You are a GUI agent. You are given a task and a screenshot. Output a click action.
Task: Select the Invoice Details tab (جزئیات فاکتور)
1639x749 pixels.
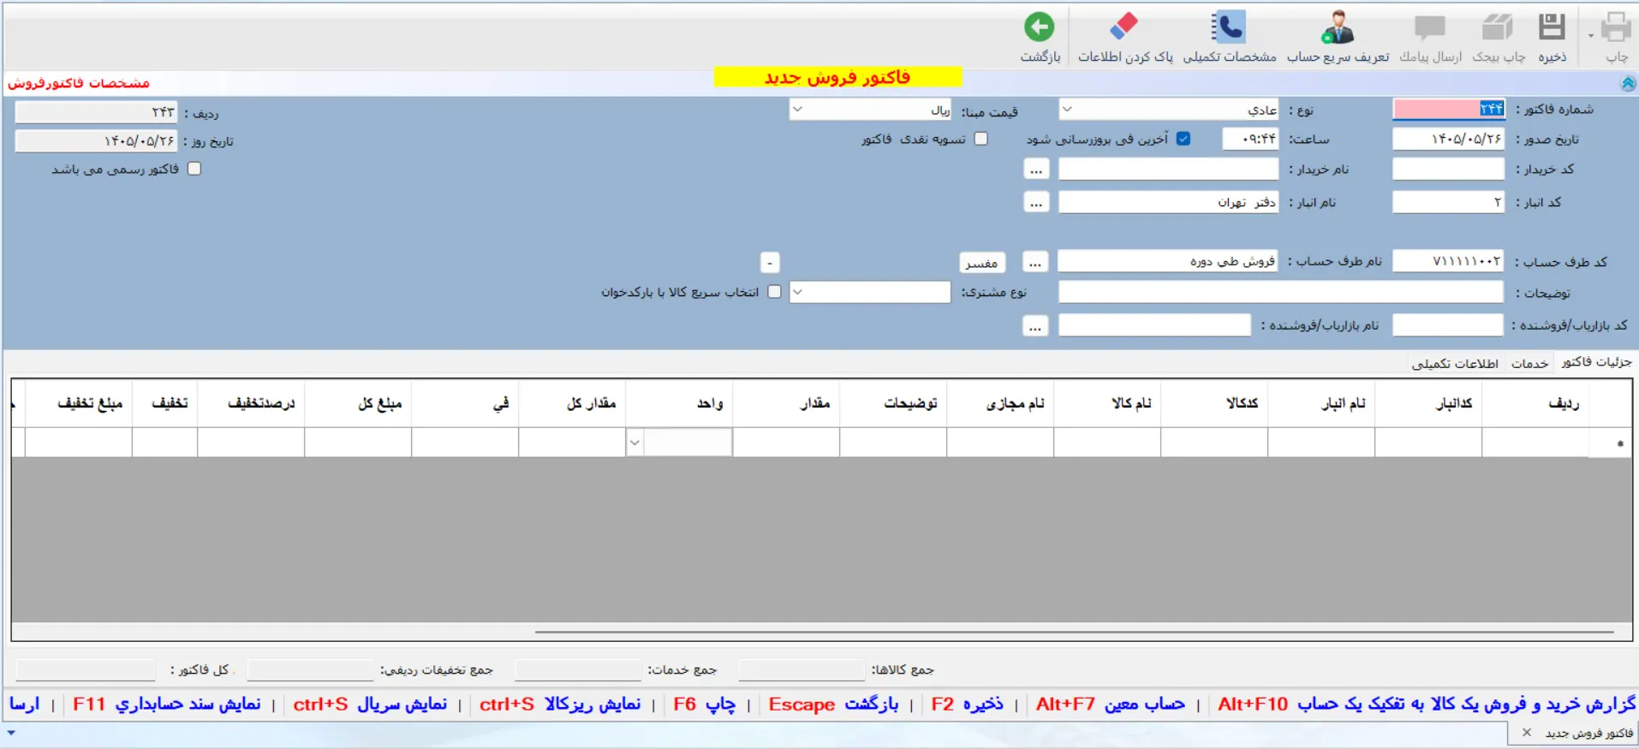(1596, 362)
